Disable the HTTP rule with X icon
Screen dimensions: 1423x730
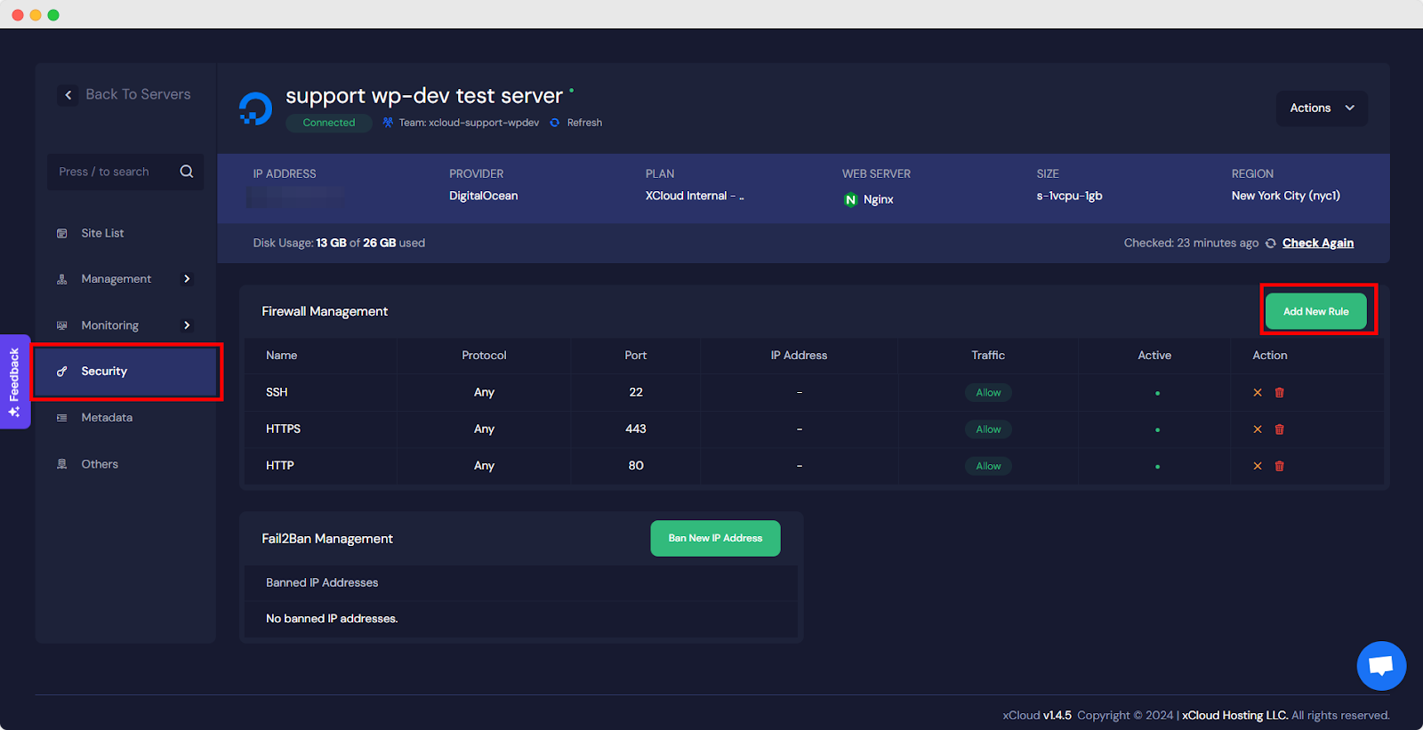click(x=1258, y=466)
